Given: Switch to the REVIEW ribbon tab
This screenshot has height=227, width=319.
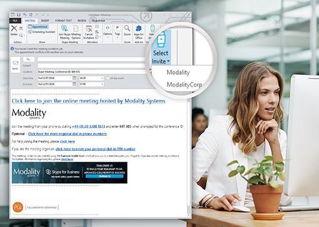Looking at the screenshot, I should point(82,21).
